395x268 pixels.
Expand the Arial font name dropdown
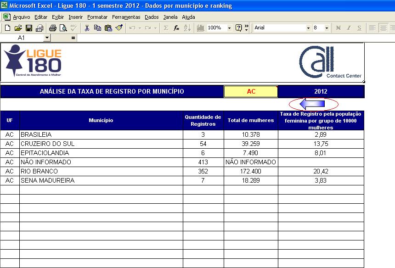(308, 28)
